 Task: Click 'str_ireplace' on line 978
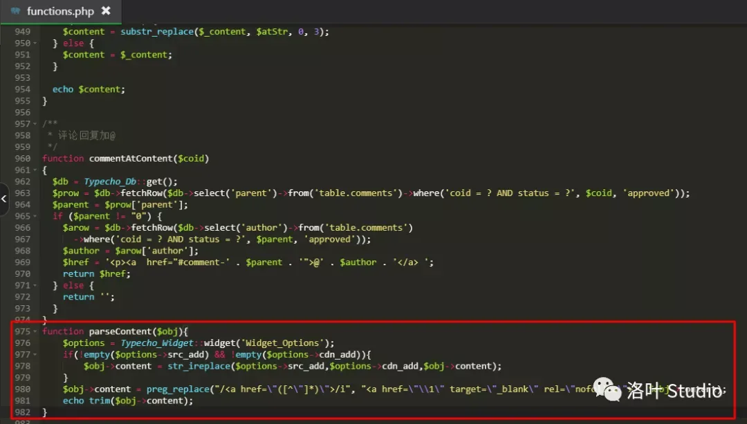[199, 367]
